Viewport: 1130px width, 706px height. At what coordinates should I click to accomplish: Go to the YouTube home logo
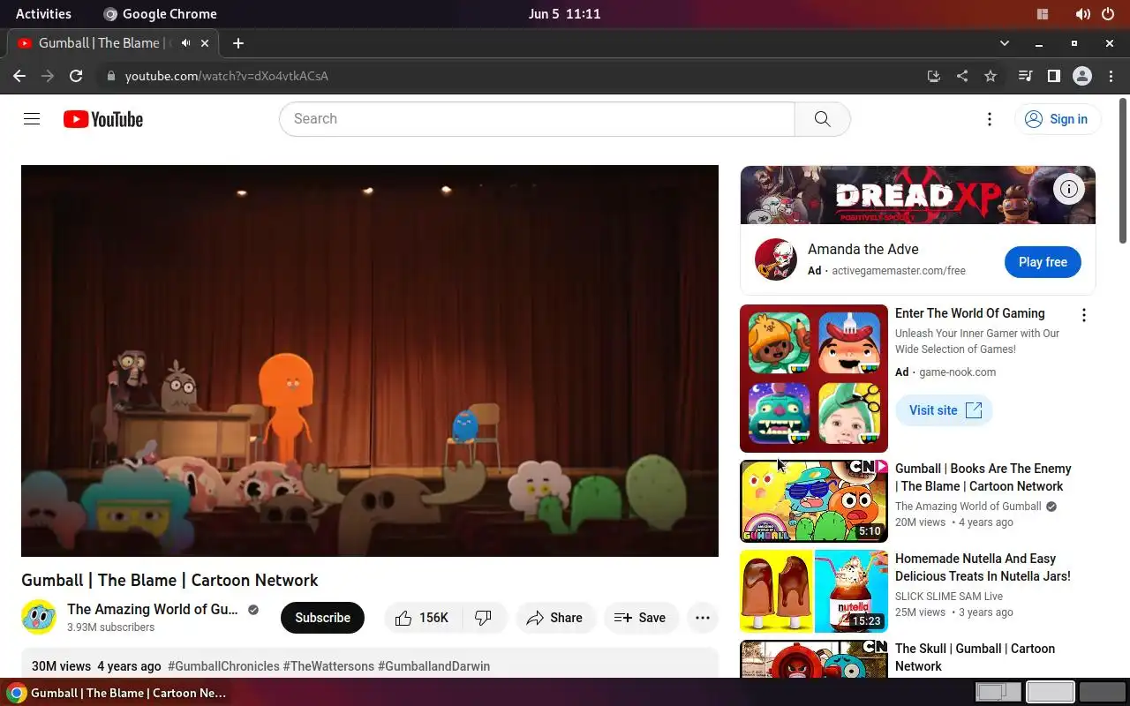103,119
